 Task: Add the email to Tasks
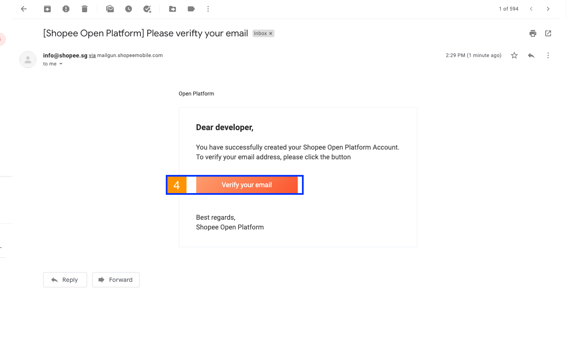click(x=147, y=9)
